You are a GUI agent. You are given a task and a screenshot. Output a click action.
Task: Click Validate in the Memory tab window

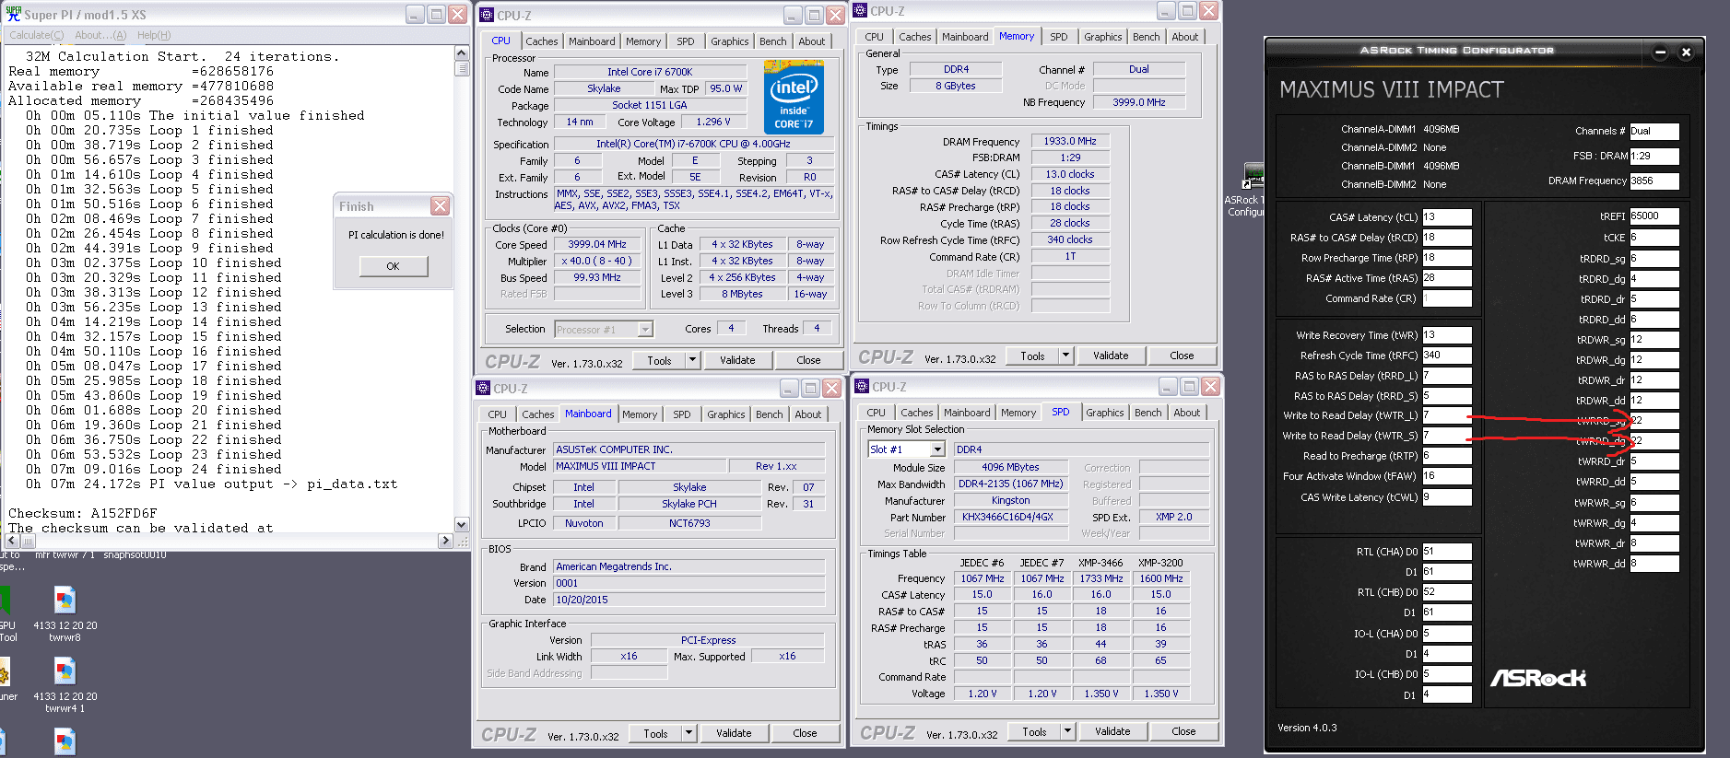click(1111, 356)
